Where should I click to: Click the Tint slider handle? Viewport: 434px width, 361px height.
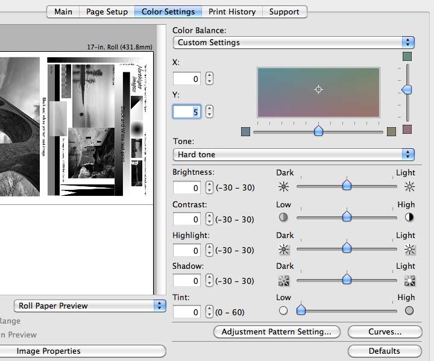click(x=301, y=310)
